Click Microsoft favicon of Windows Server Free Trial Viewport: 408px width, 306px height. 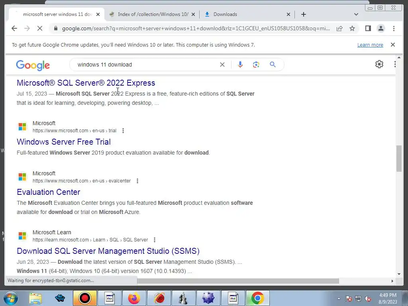click(x=22, y=127)
